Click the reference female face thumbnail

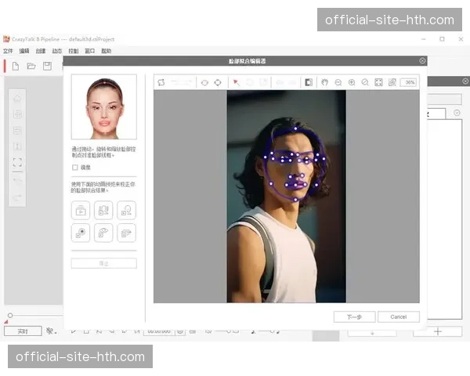(x=104, y=107)
